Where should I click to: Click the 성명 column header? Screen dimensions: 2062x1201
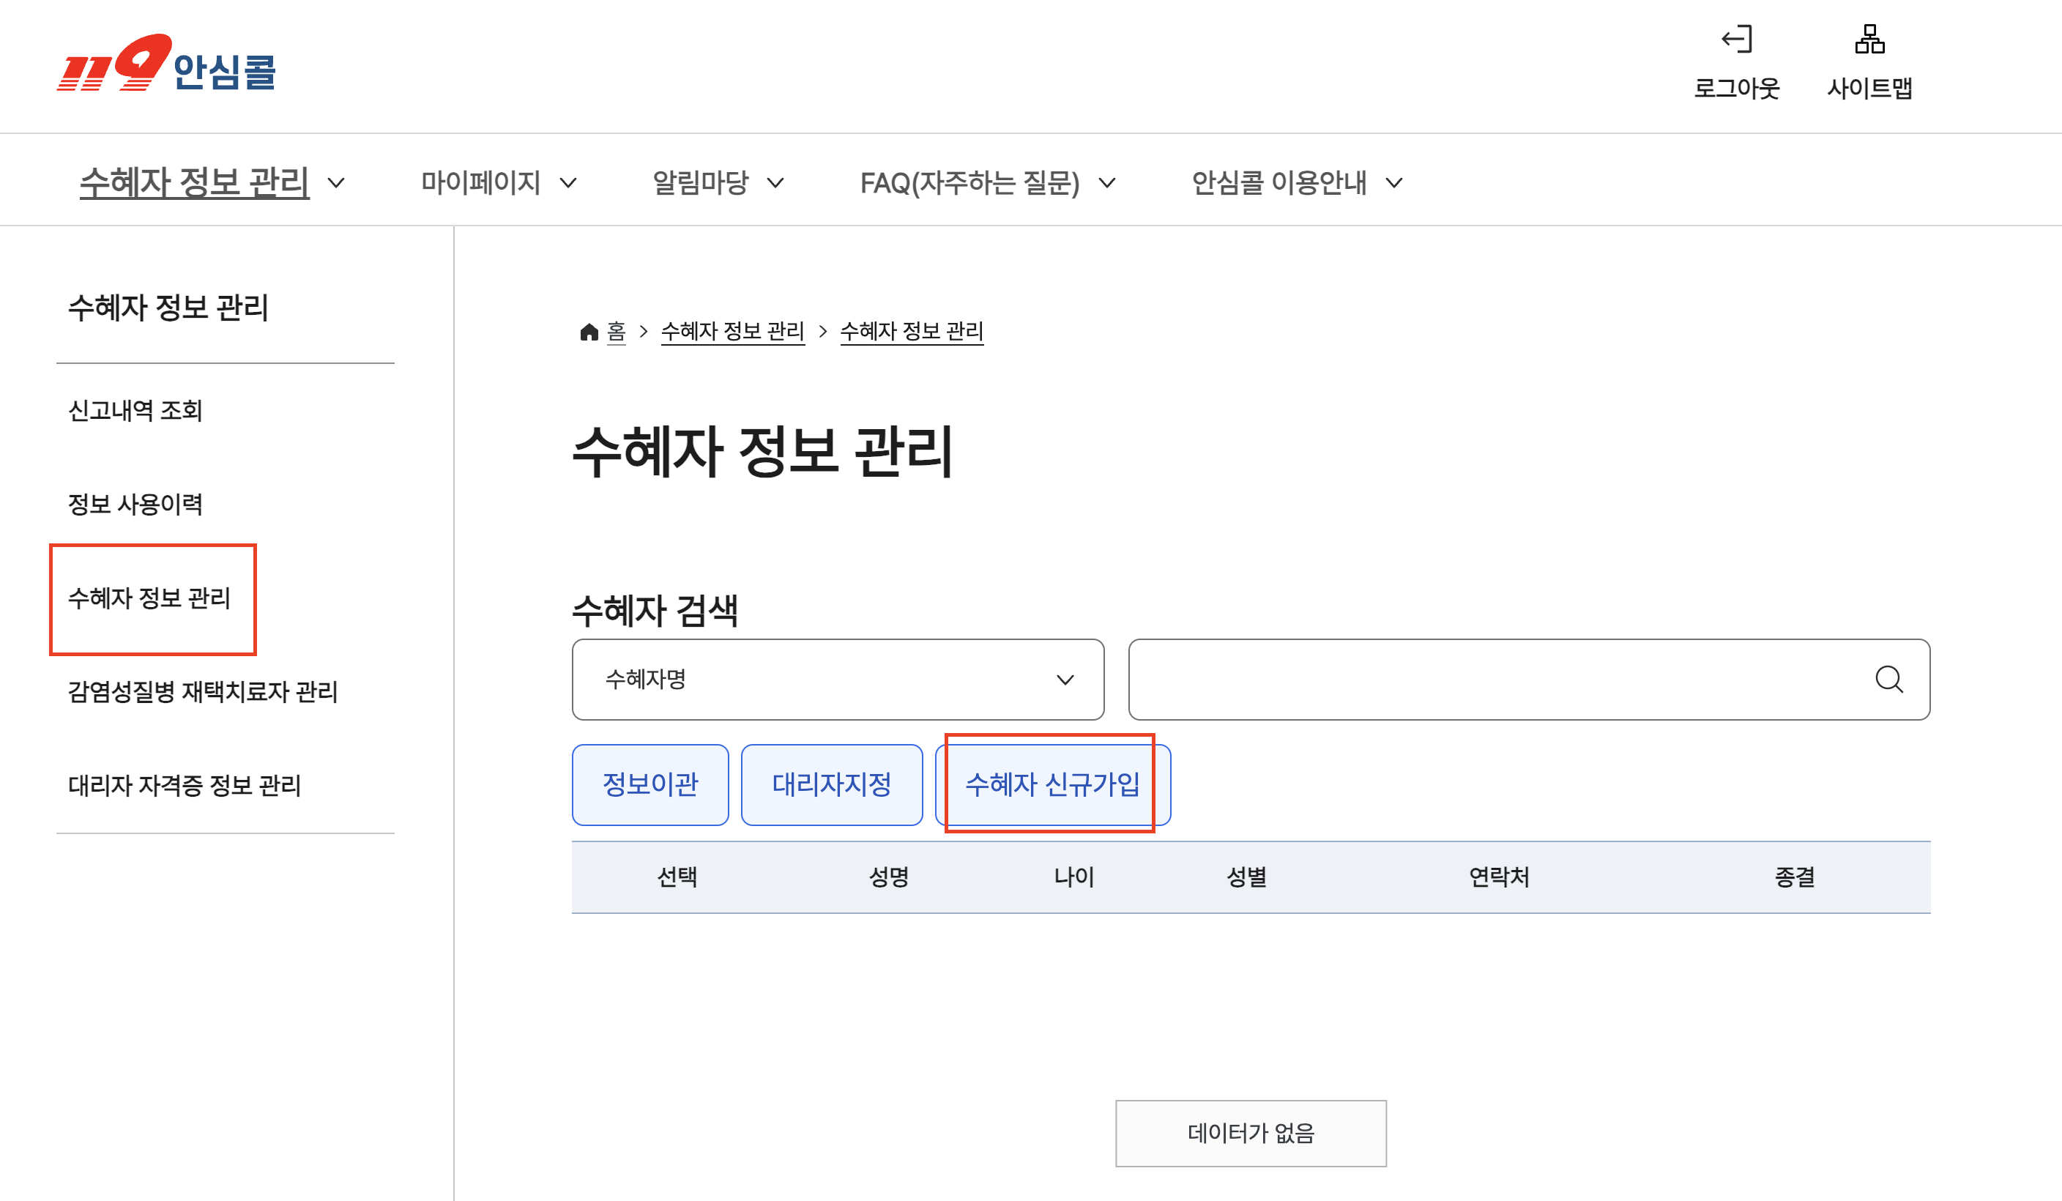[x=890, y=877]
